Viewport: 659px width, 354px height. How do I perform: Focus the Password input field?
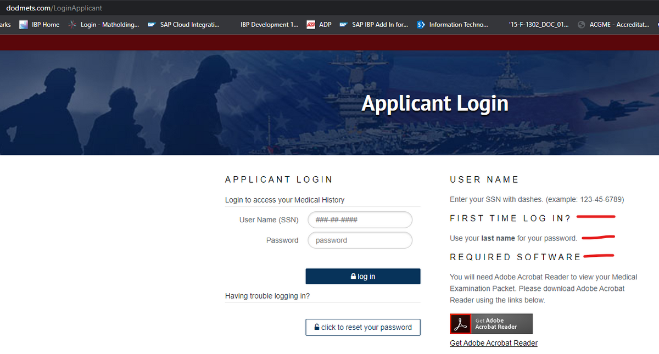[x=360, y=240]
